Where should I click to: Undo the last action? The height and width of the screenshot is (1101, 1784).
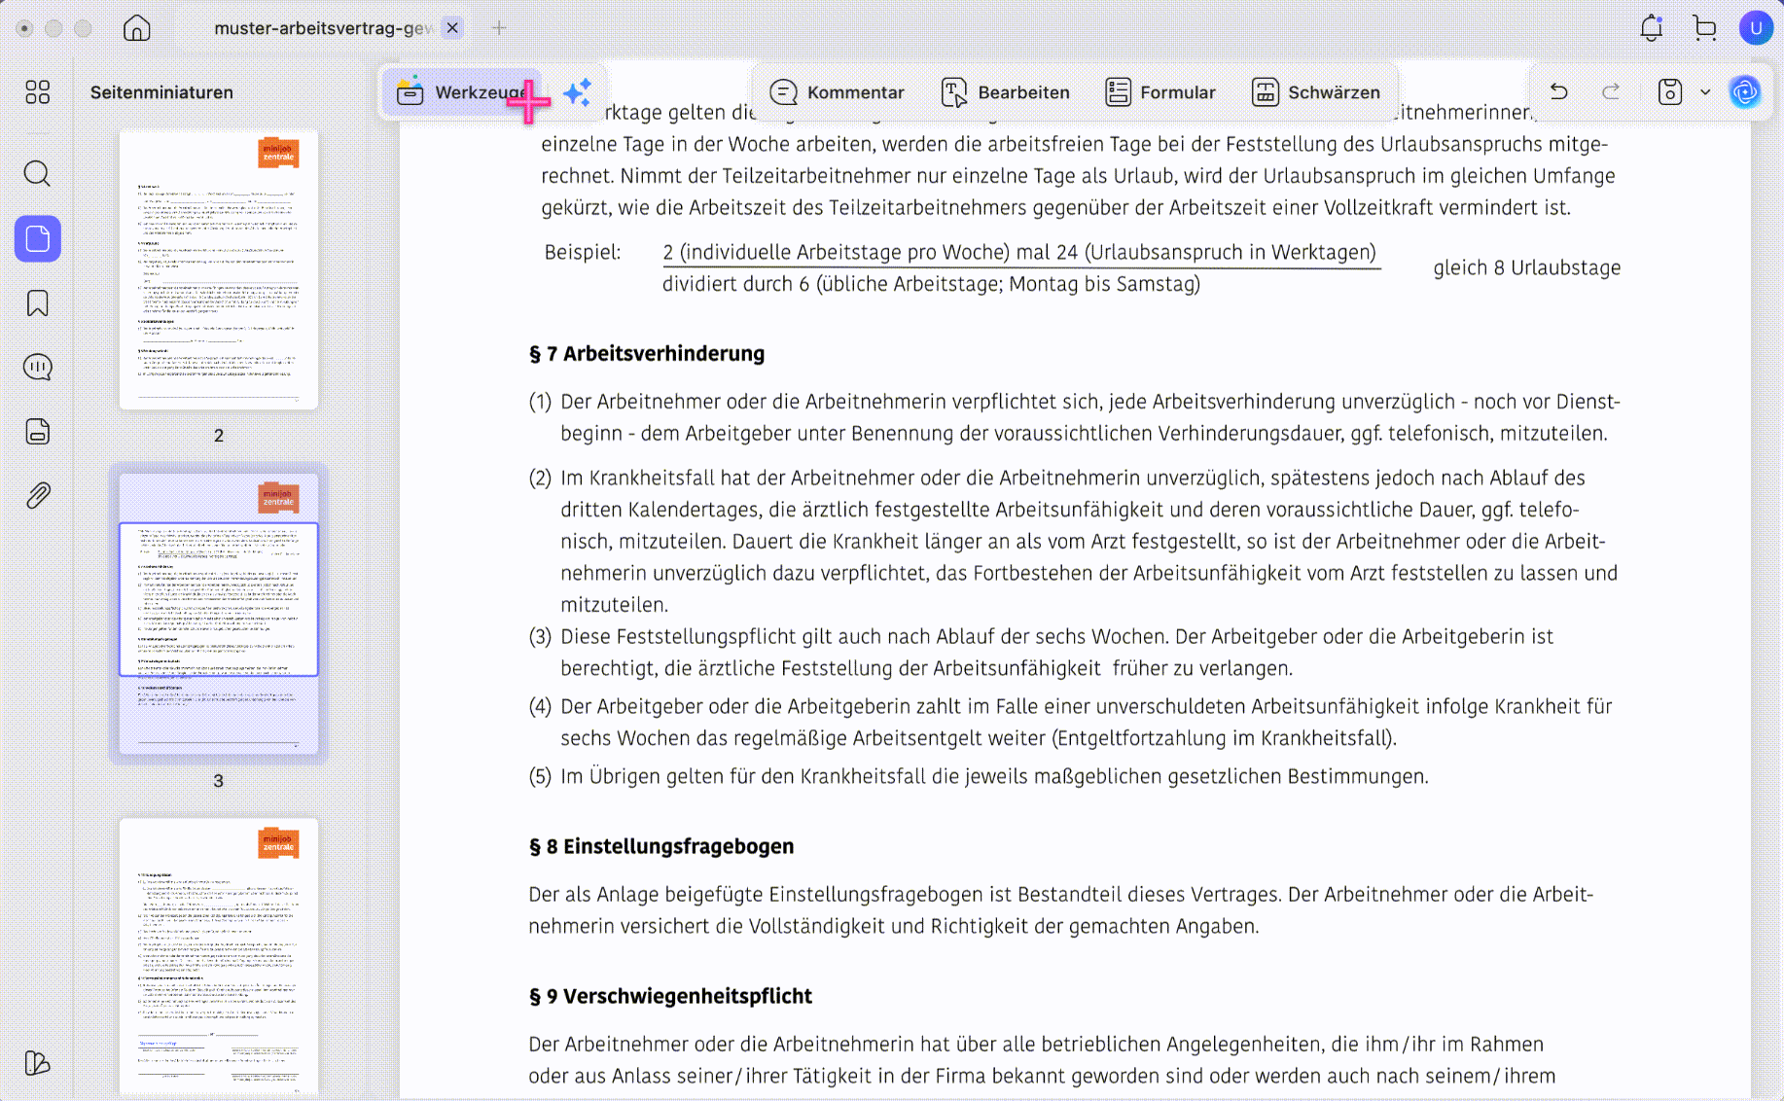(1559, 92)
